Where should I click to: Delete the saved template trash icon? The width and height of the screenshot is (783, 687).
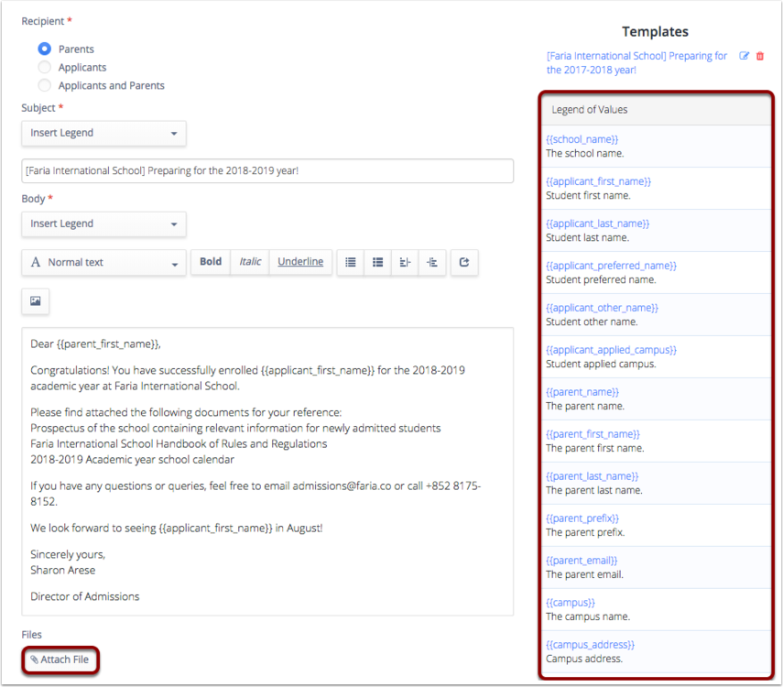760,56
